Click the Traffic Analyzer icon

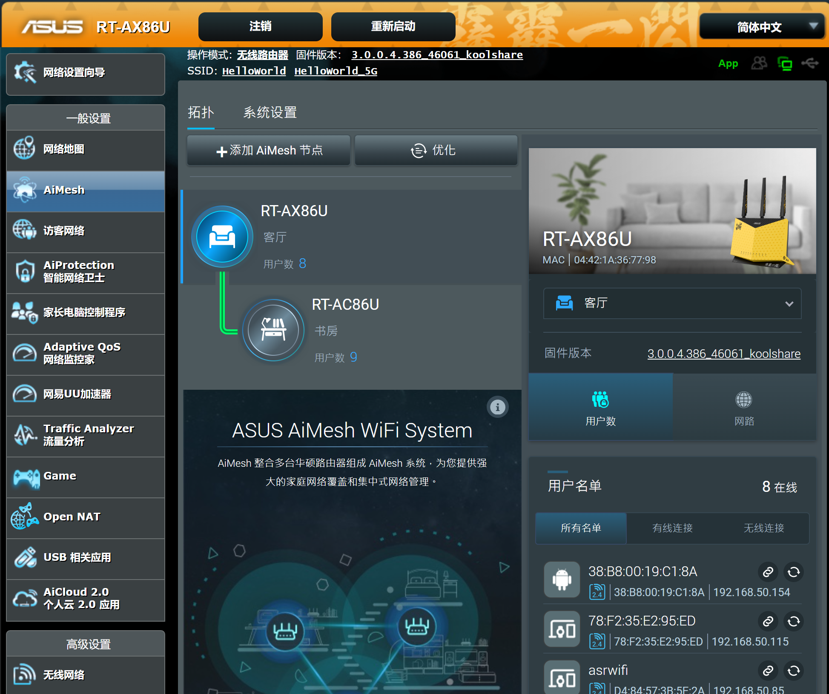[x=25, y=434]
